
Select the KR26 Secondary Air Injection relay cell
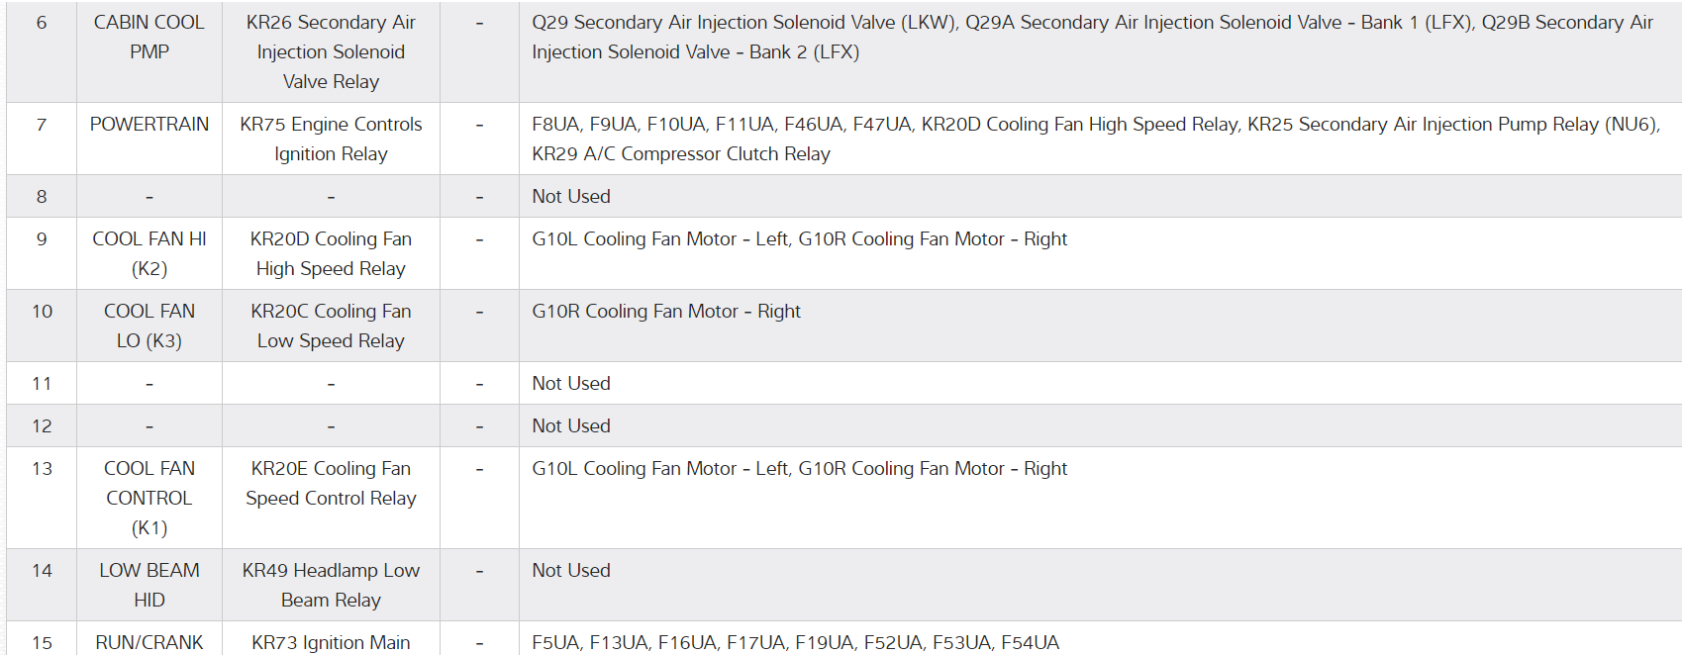(x=331, y=51)
